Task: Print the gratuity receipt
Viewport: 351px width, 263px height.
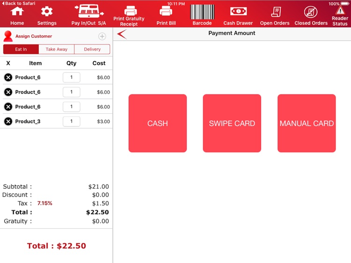Action: point(129,15)
